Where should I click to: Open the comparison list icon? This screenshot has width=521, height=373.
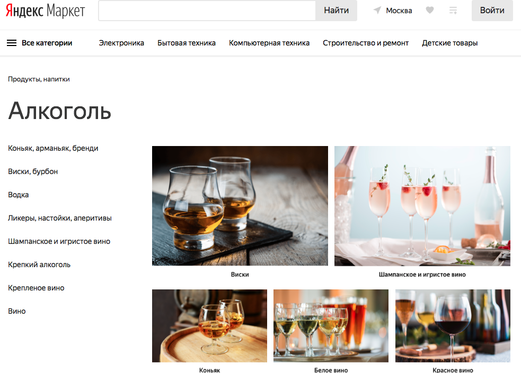point(453,10)
